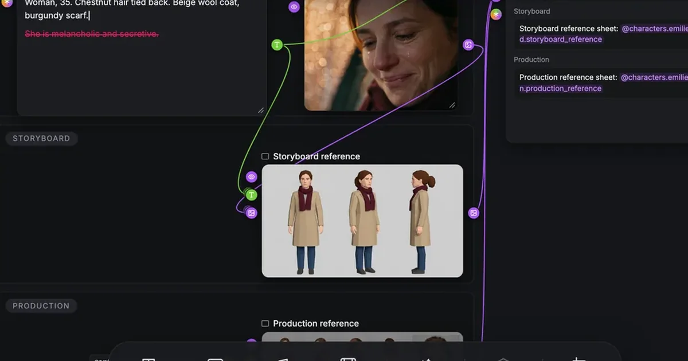The width and height of the screenshot is (688, 361).
Task: Click the resize grip on the portrait image
Action: coord(452,105)
